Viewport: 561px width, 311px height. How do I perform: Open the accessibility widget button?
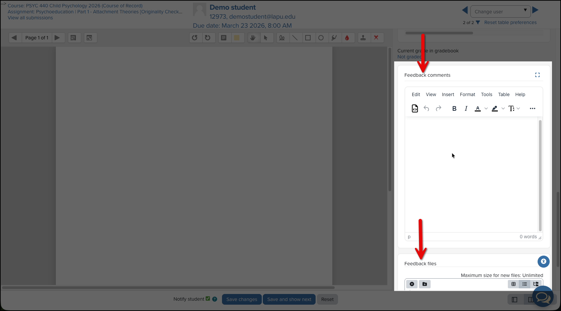[544, 261]
